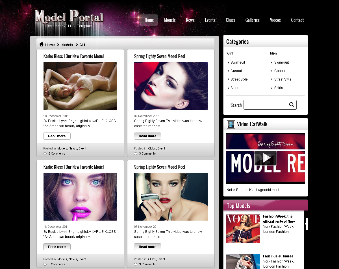Open the Videos menu item

[275, 20]
